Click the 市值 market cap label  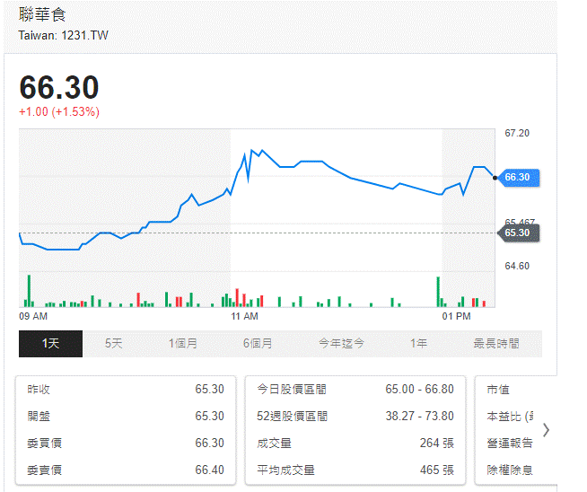(498, 390)
